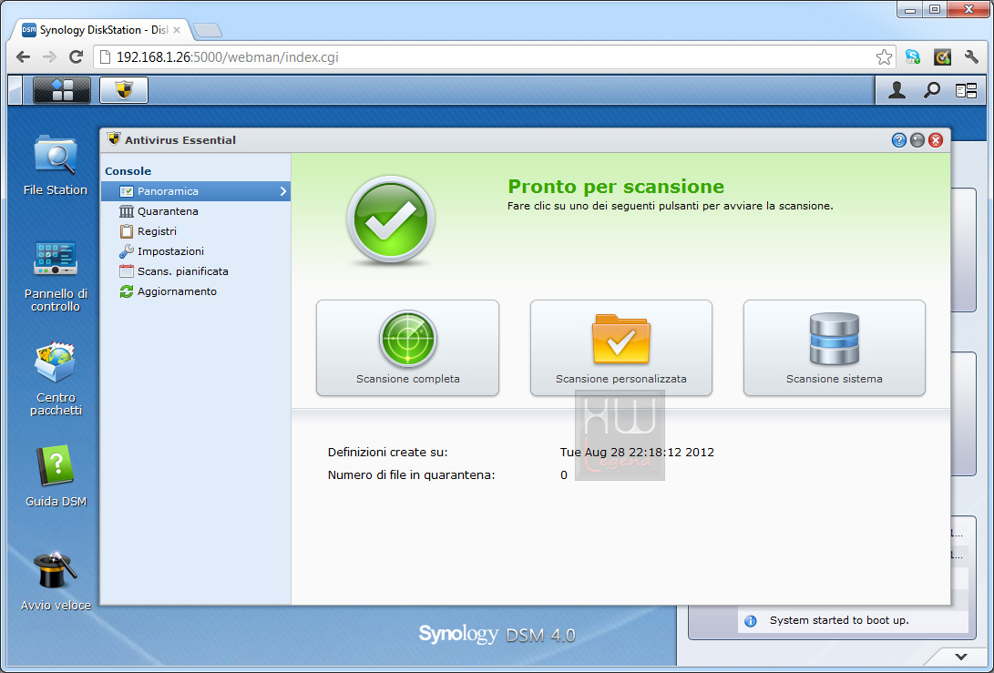Go to Impostazioni settings
The height and width of the screenshot is (673, 994).
(x=195, y=251)
